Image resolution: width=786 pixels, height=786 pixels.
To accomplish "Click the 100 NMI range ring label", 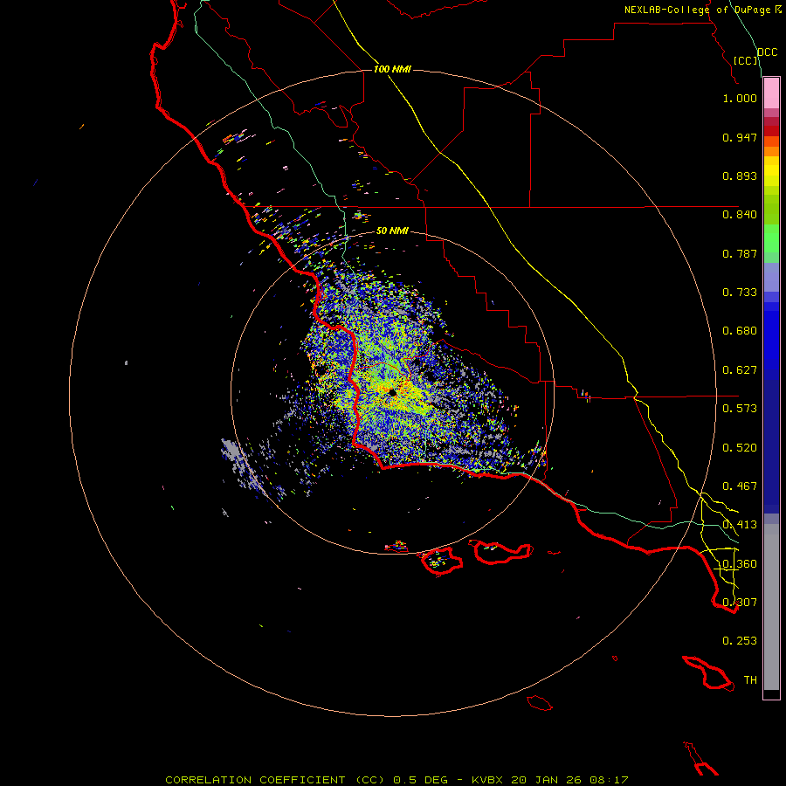I will (x=392, y=69).
